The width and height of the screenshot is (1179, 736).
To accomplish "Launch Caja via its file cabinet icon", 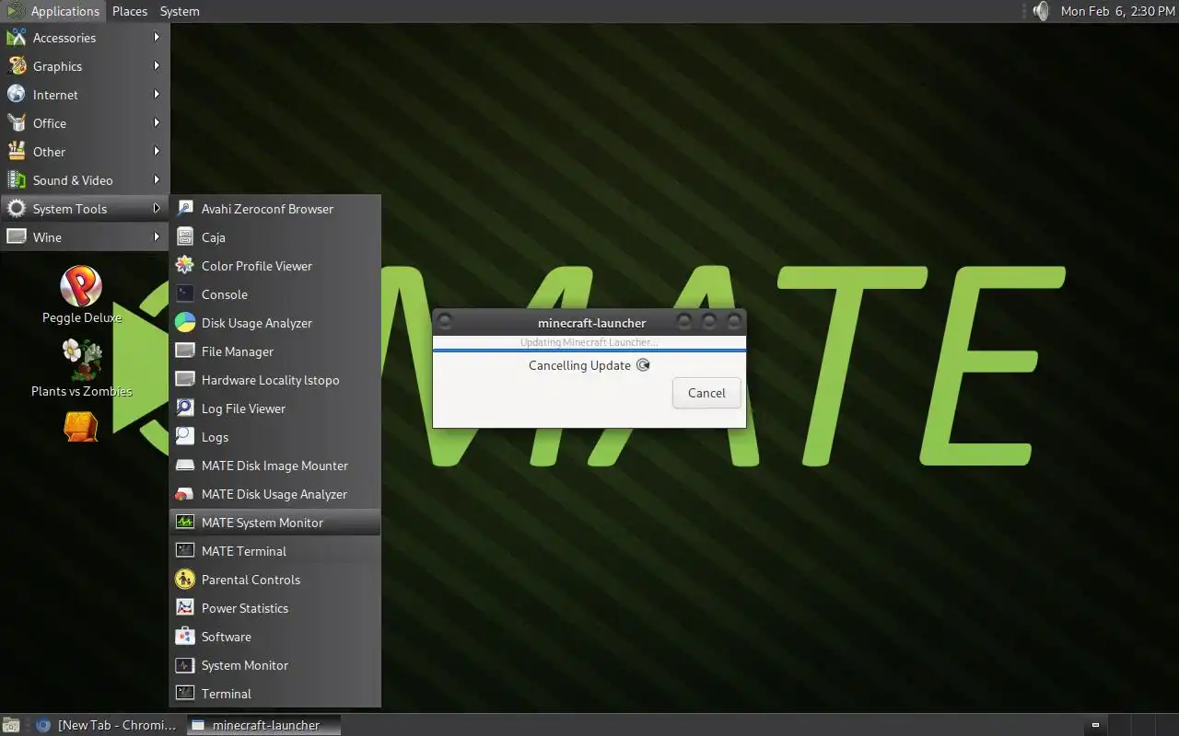I will [185, 237].
